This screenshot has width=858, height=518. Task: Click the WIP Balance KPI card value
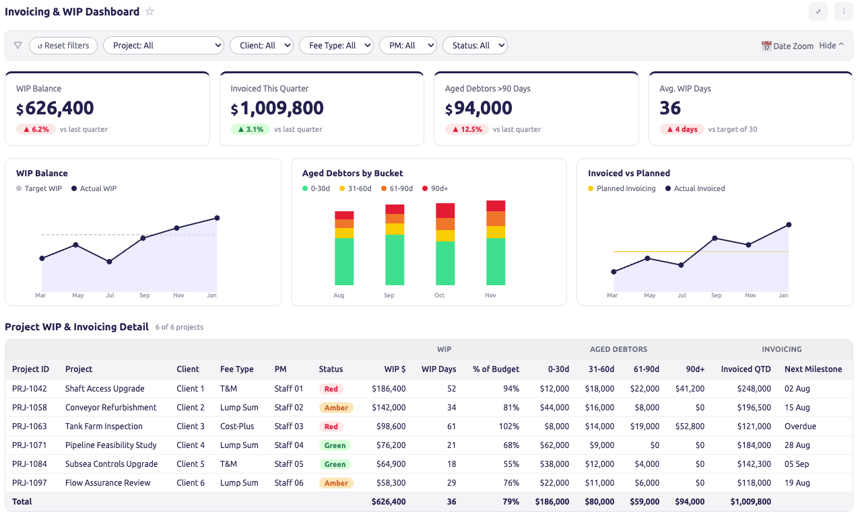click(55, 108)
